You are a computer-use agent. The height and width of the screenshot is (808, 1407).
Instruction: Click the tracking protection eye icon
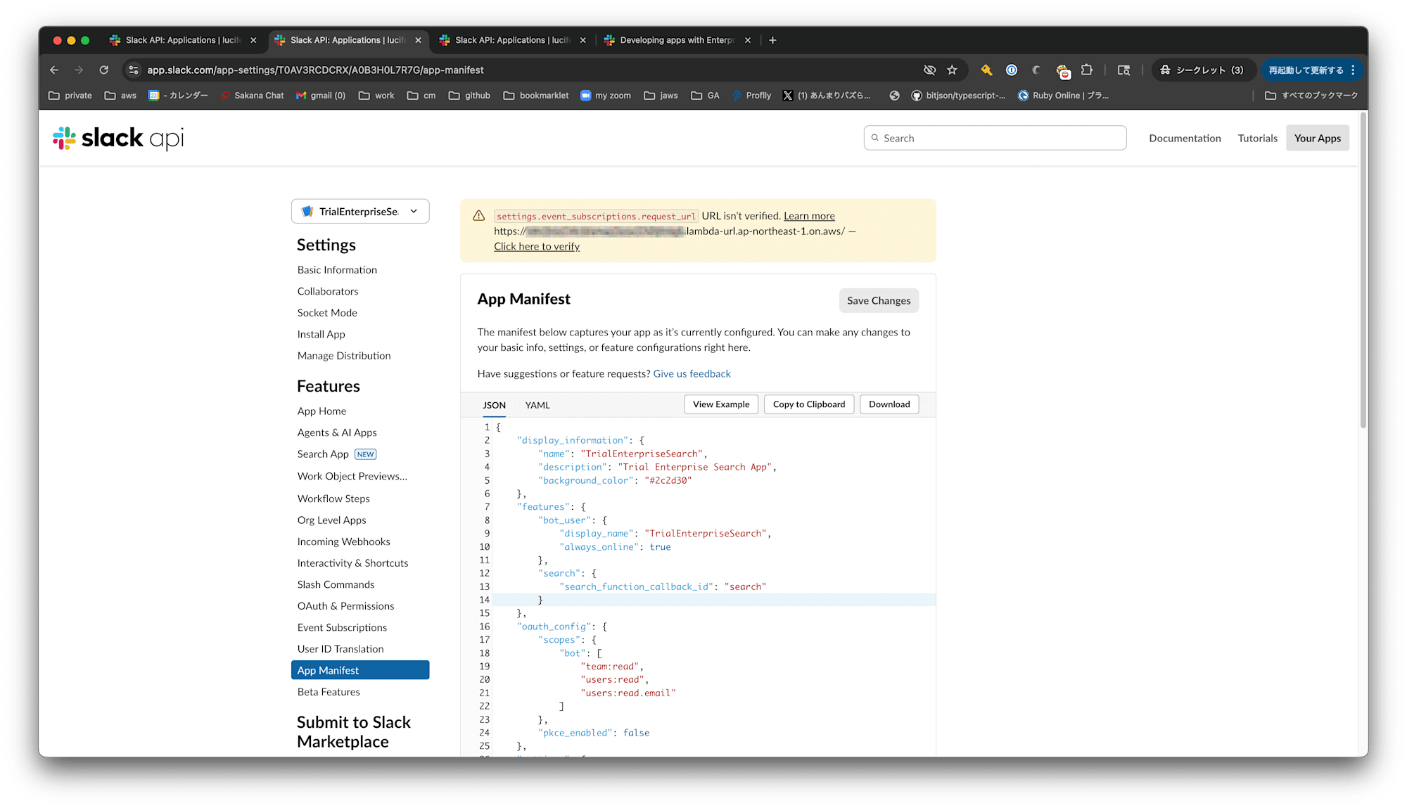pos(929,70)
